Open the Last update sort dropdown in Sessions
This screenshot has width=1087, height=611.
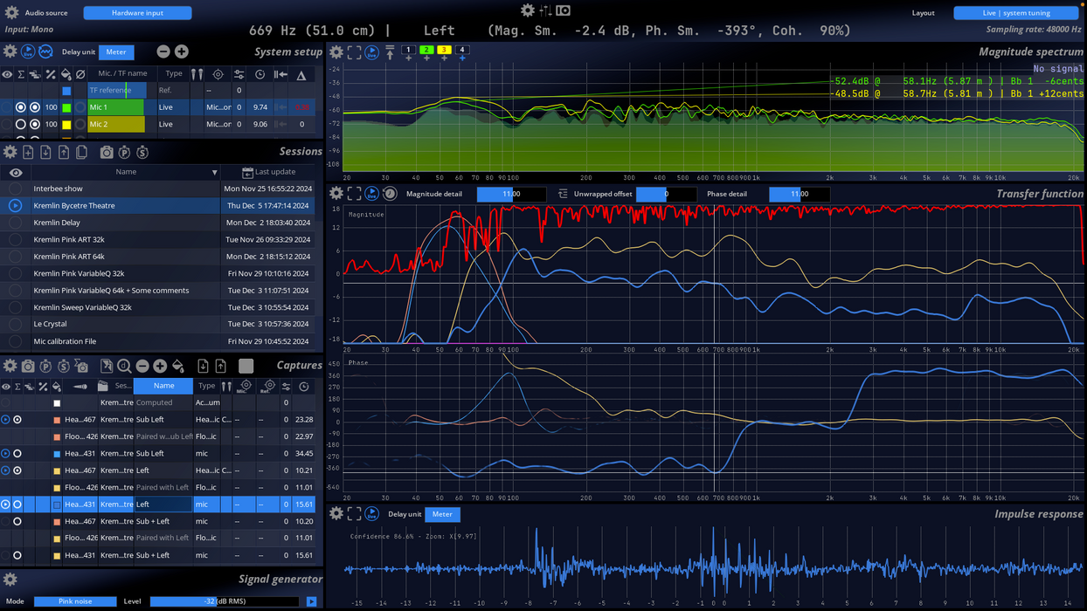(271, 171)
